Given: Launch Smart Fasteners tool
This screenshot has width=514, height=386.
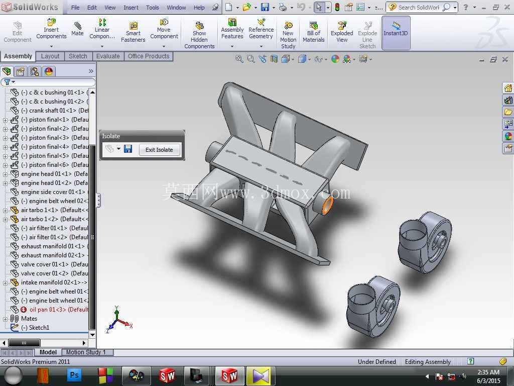Looking at the screenshot, I should (x=133, y=33).
